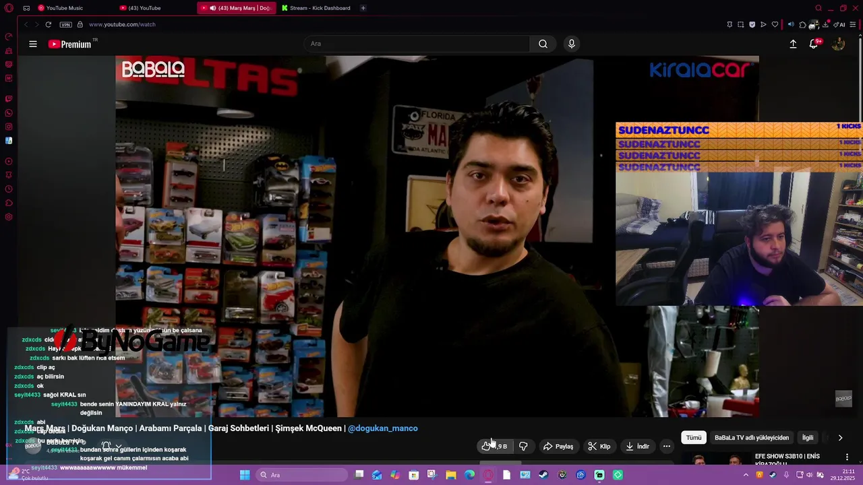Open File Explorer from taskbar
The height and width of the screenshot is (485, 863).
tap(451, 475)
